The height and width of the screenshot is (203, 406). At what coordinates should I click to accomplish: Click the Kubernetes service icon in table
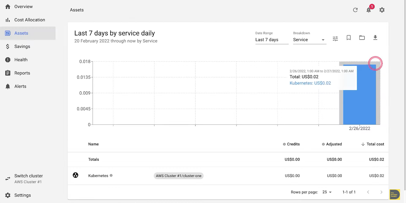75,175
